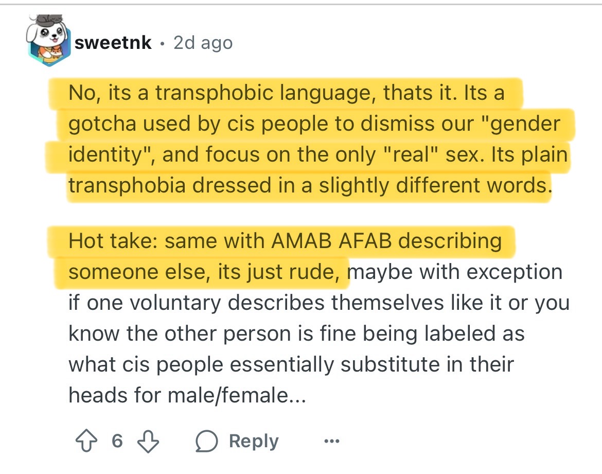Click the word "gotcha" in highlighted text
The width and height of the screenshot is (602, 474).
[102, 125]
